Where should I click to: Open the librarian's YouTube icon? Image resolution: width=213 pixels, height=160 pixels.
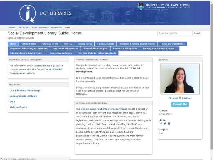point(169,123)
